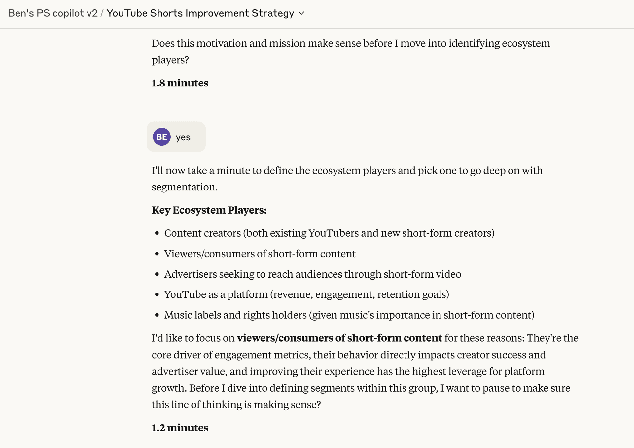Viewport: 634px width, 448px height.
Task: Click the 'YouTube as a platform' bullet
Action: (x=307, y=294)
